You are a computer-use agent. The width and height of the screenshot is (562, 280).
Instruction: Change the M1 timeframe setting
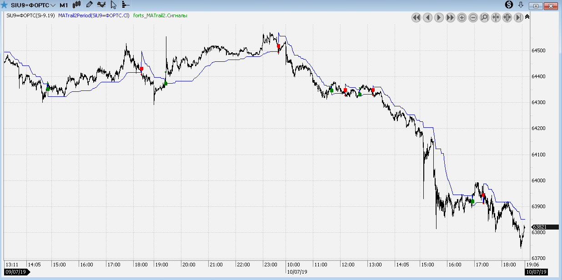64,5
